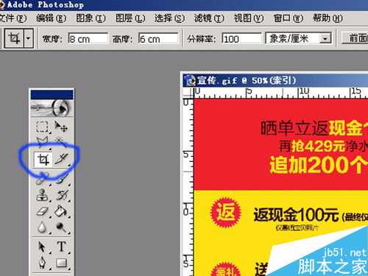
Task: Select the Eraser tool
Action: pyautogui.click(x=42, y=211)
